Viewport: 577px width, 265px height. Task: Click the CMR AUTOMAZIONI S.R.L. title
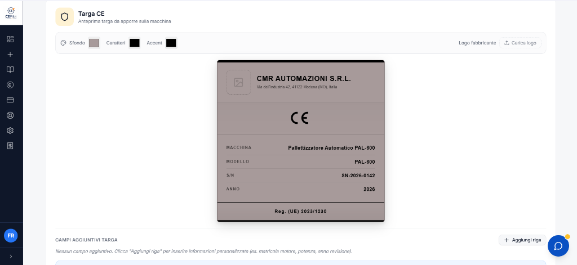(x=304, y=79)
